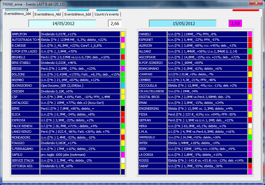Click 'Opa Docomo_GER (2,00€/az.)' event text
Viewport: 265px width, 185px height.
tap(62, 85)
